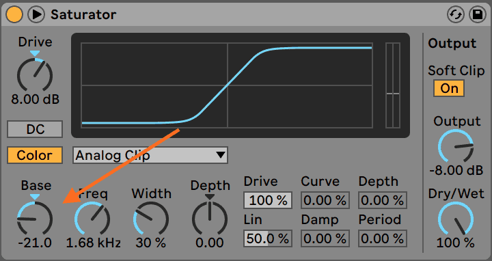Click the 0.00 value under Depth knob

pos(210,243)
